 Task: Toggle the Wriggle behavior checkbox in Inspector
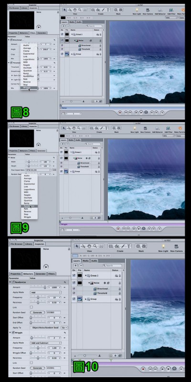13,332
